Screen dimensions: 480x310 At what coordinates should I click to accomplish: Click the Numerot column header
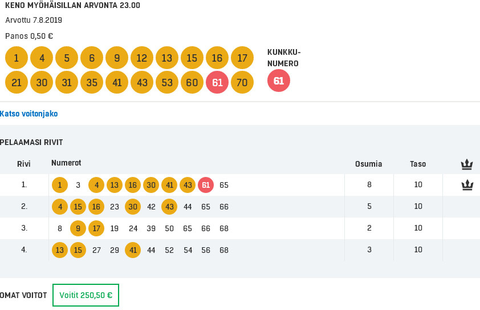pos(66,163)
